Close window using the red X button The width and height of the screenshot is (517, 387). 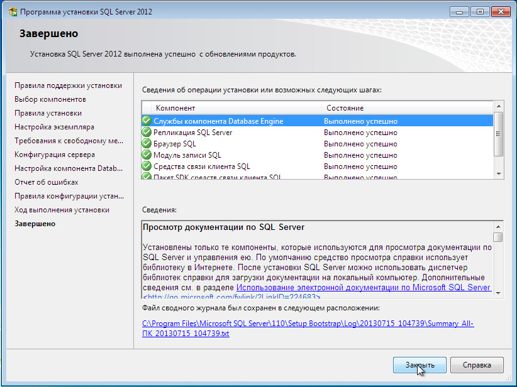point(501,12)
